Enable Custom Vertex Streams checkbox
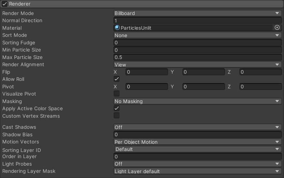Screen dimensions: 284x178 [117, 115]
